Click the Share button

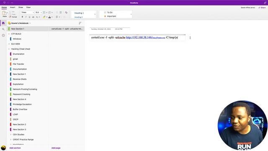[262, 8]
